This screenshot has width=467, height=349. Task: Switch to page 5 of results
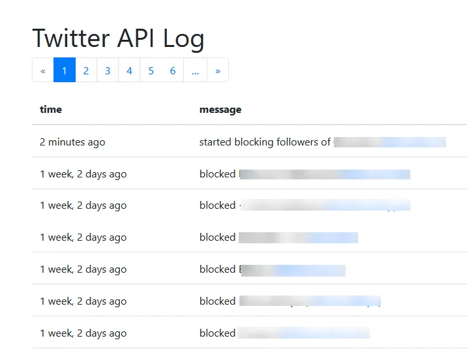point(151,70)
